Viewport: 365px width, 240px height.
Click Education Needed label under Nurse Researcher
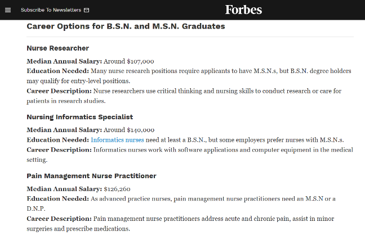coord(57,71)
